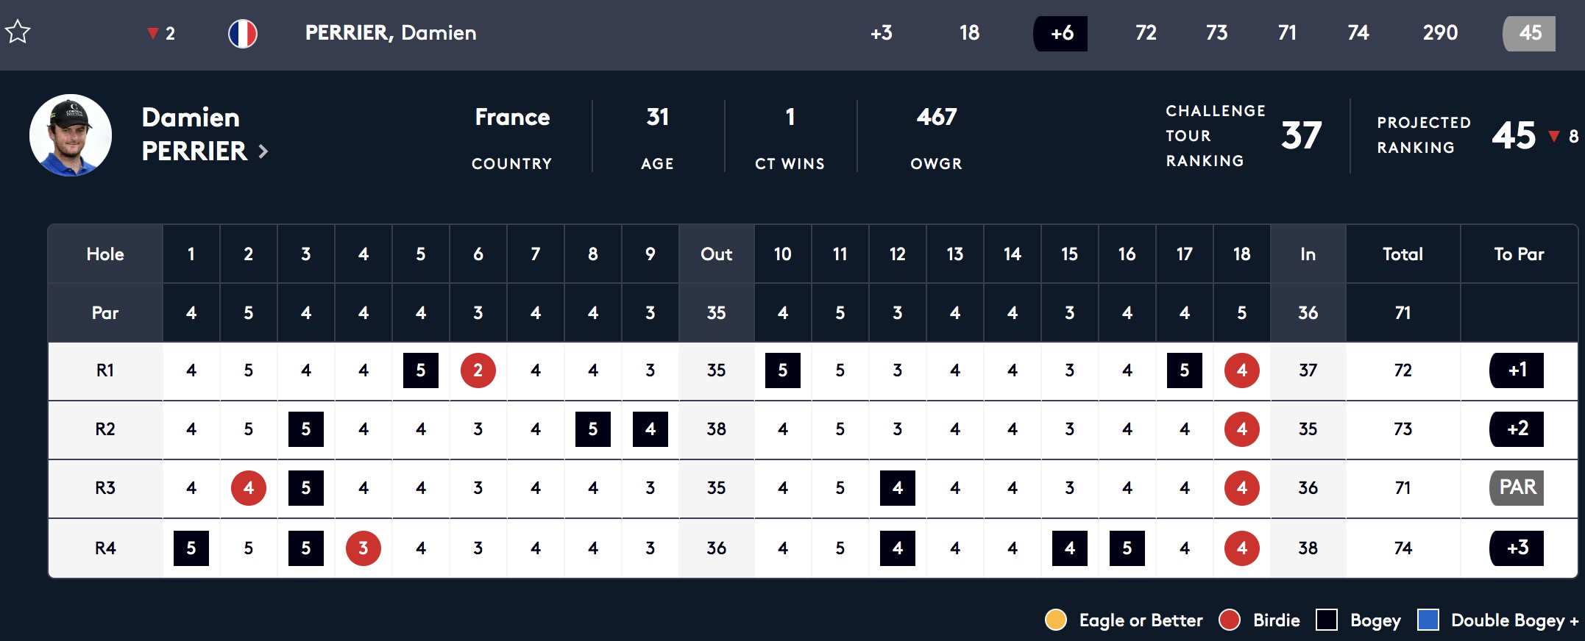Click the Birdie red legend circle
The width and height of the screenshot is (1585, 641).
pyautogui.click(x=1230, y=620)
